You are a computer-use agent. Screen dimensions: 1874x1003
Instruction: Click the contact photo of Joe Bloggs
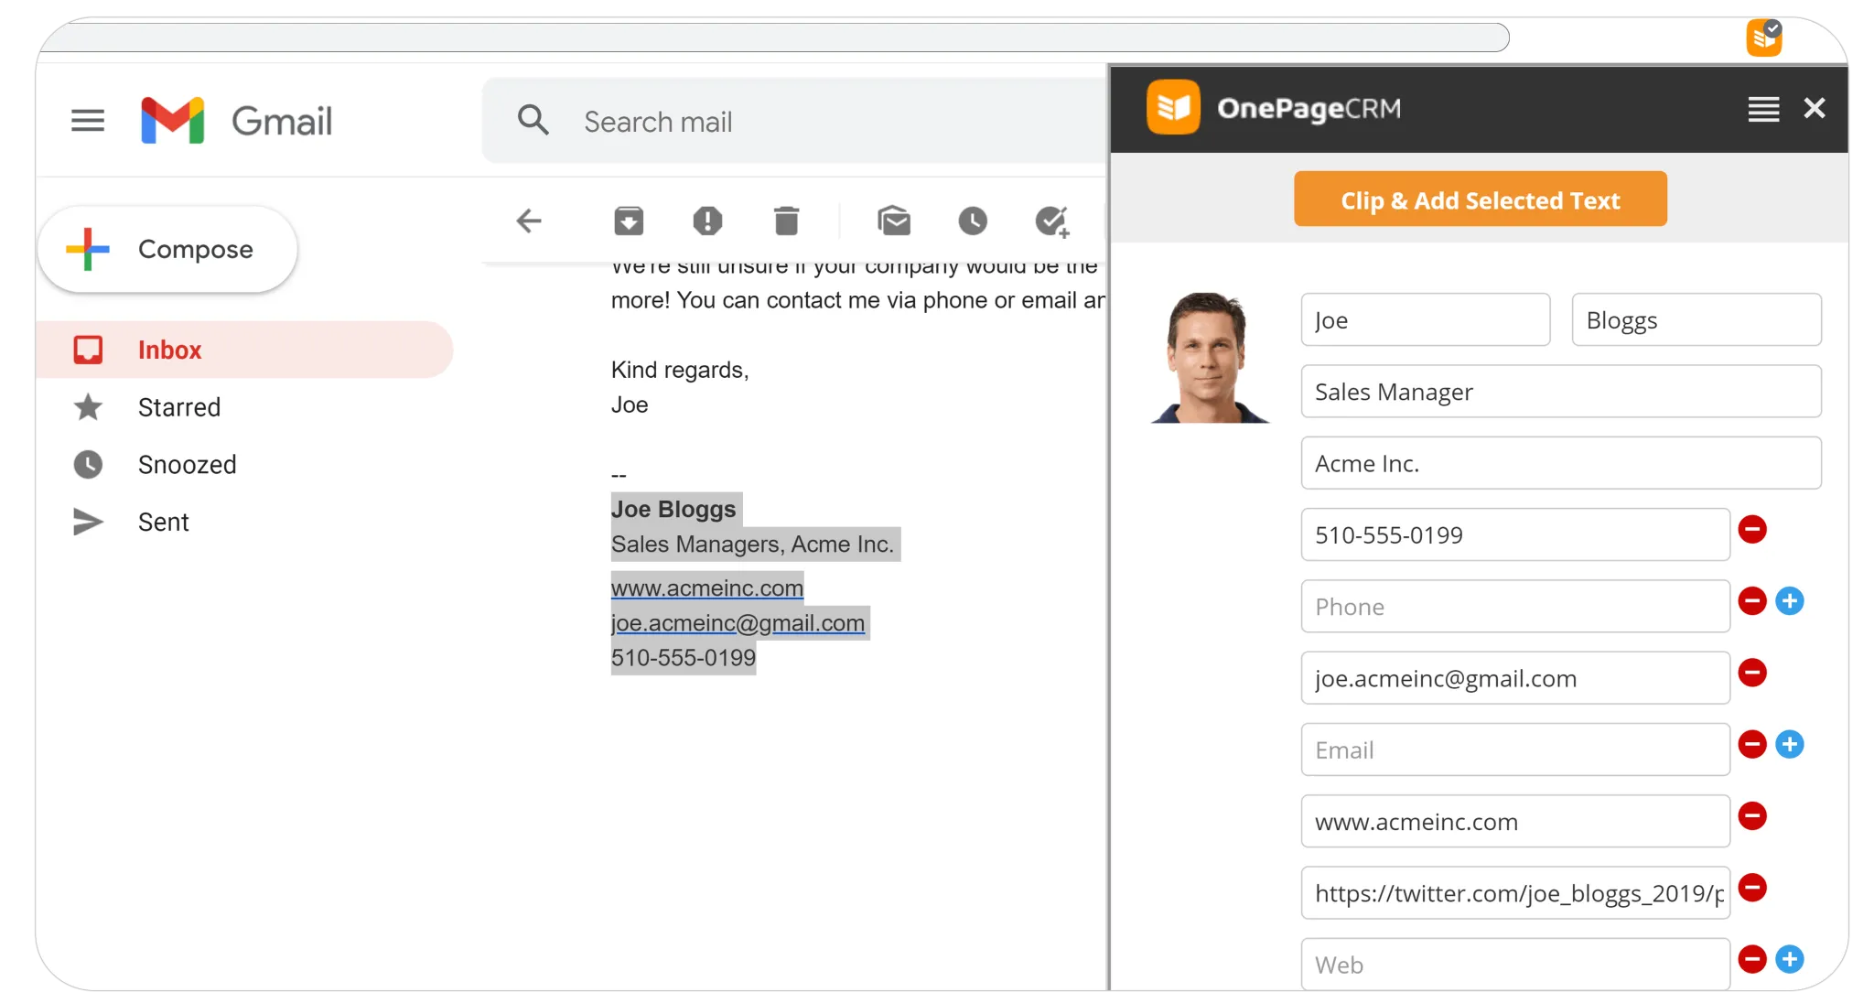[1211, 358]
